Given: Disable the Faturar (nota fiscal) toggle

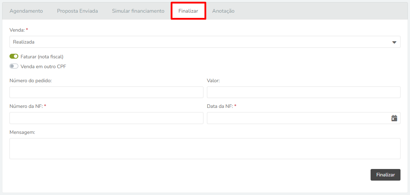Looking at the screenshot, I should pyautogui.click(x=14, y=56).
